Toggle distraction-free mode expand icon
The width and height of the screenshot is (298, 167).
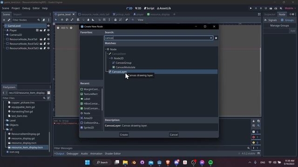[x=259, y=14]
